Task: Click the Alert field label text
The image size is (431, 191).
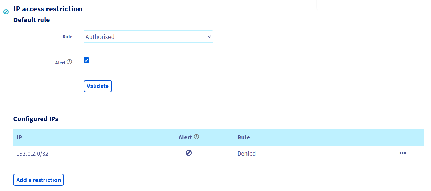Action: (x=60, y=63)
